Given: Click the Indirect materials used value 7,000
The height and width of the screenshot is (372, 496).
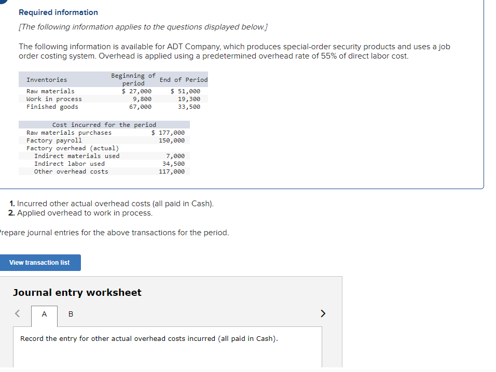Looking at the screenshot, I should point(177,155).
